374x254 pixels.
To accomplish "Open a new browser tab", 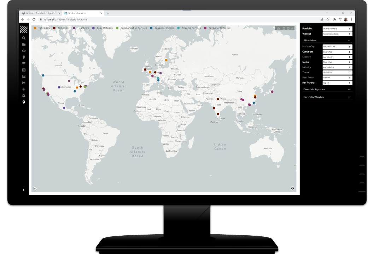I will pyautogui.click(x=108, y=13).
